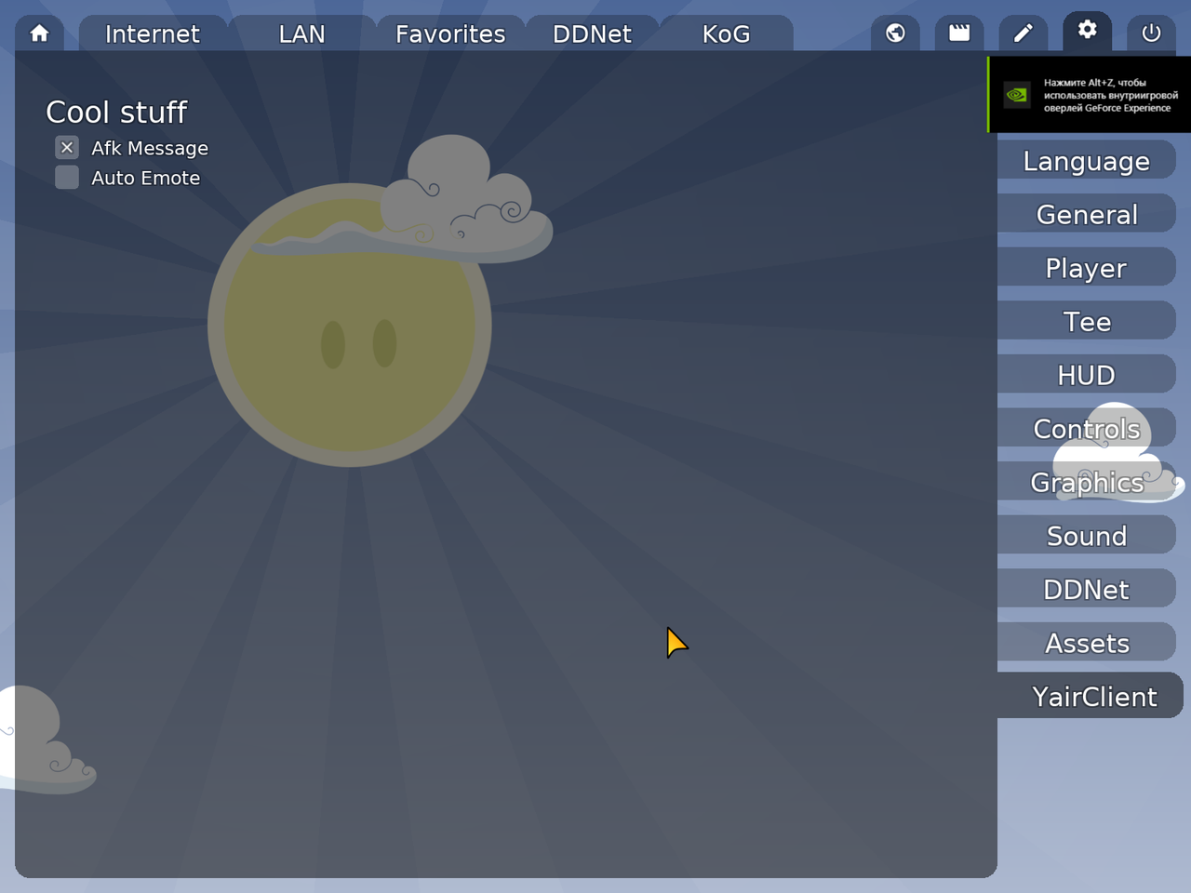Open Controls settings
1191x893 pixels.
click(x=1087, y=429)
